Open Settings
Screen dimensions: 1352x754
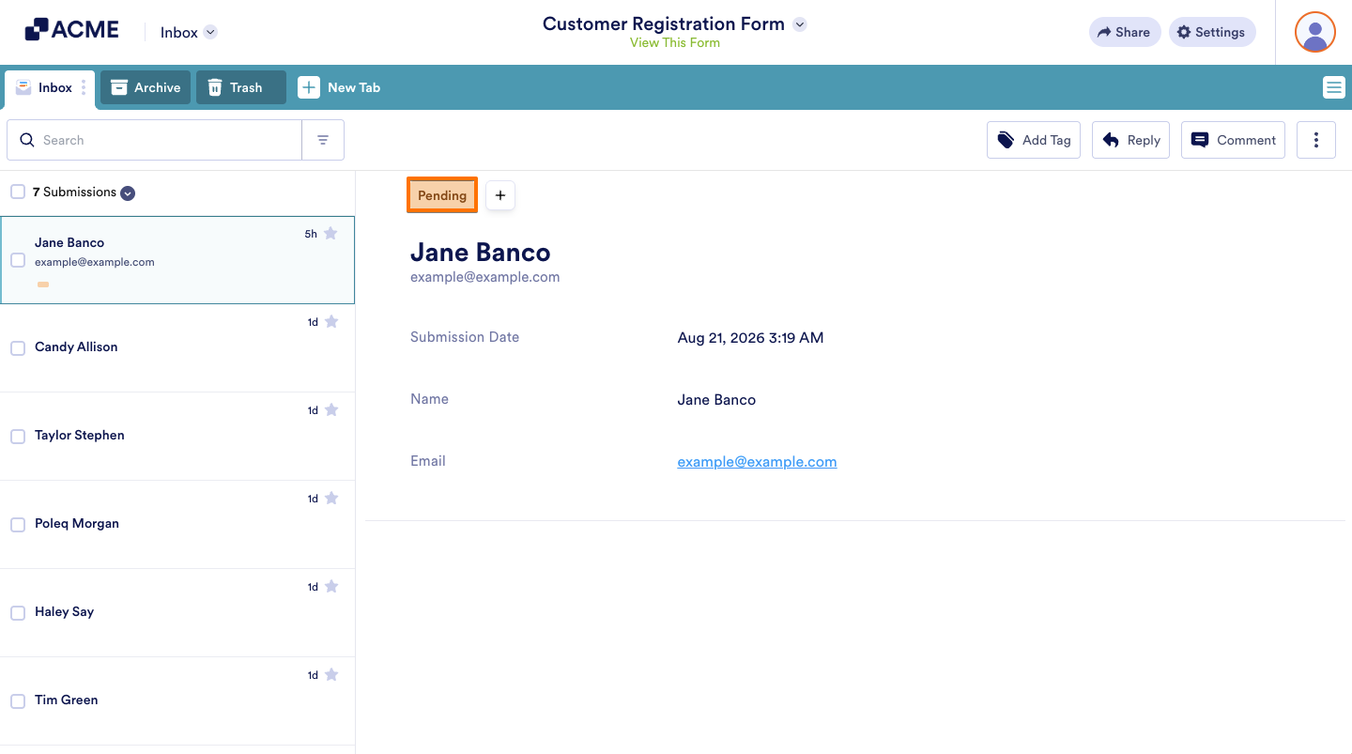[x=1212, y=32]
